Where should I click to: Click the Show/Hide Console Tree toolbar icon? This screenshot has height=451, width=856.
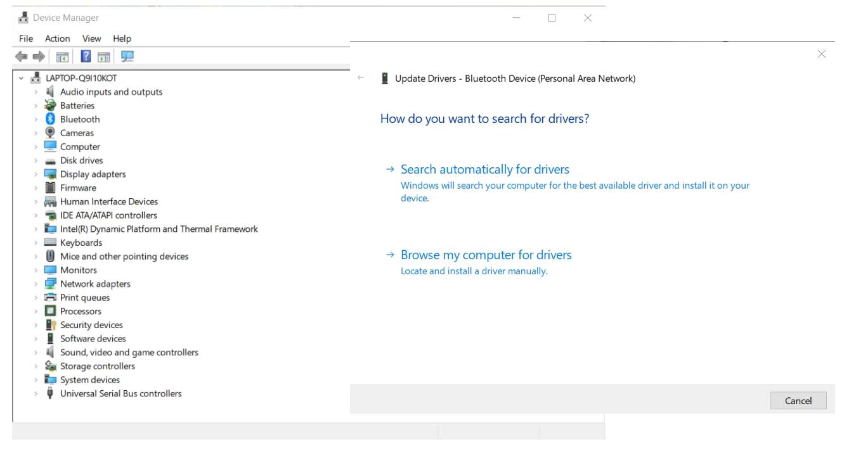click(62, 56)
